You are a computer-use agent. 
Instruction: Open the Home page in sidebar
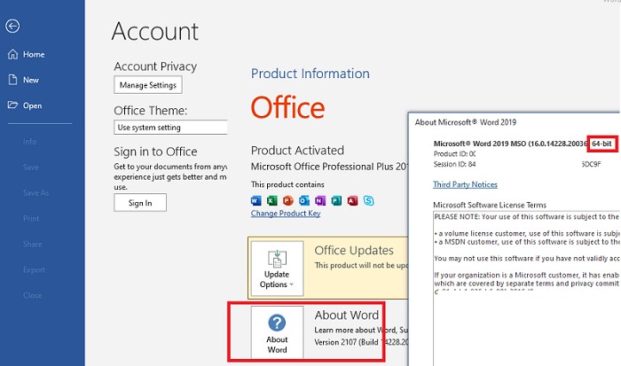(33, 54)
